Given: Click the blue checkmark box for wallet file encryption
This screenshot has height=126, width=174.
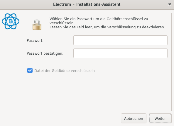Looking at the screenshot, I should click(30, 70).
